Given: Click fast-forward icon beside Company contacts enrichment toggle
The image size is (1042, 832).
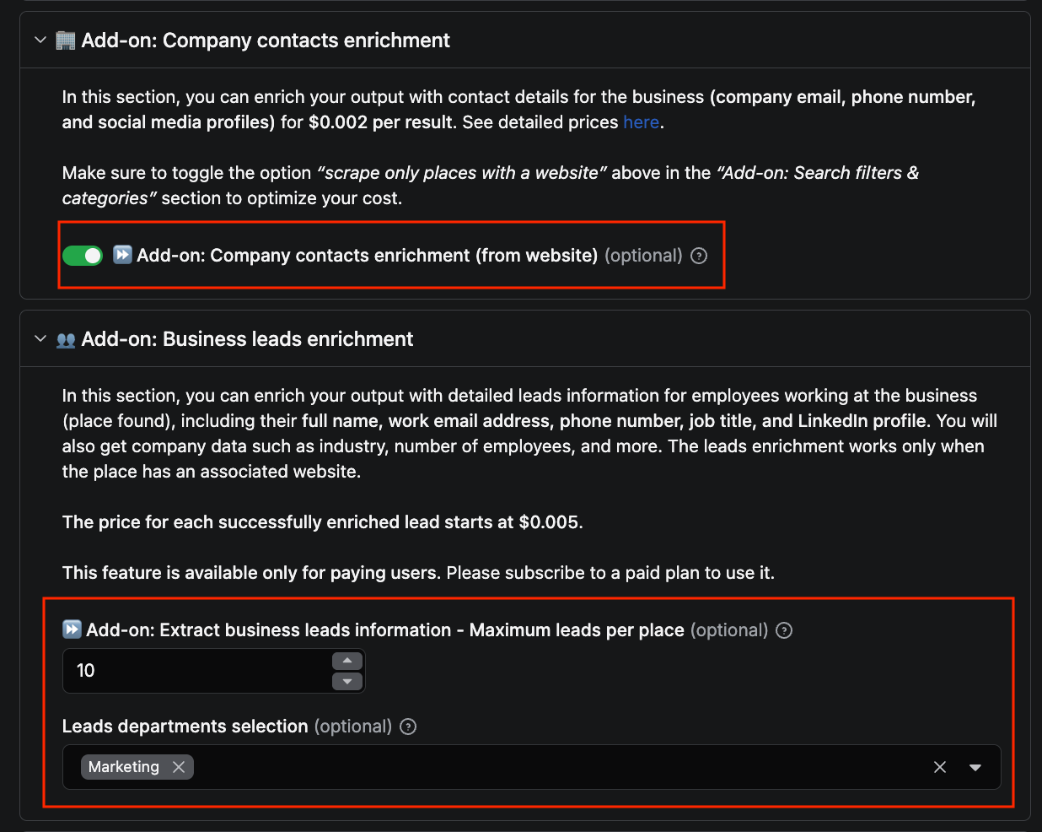Looking at the screenshot, I should tap(122, 255).
